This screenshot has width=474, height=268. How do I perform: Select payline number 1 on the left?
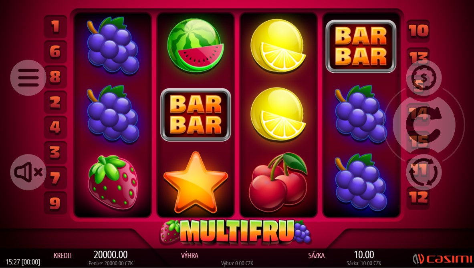coord(55,26)
